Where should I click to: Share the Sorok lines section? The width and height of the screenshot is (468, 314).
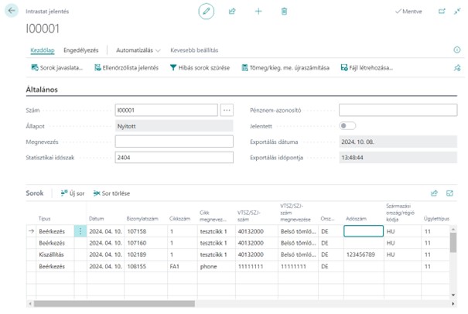pyautogui.click(x=434, y=193)
